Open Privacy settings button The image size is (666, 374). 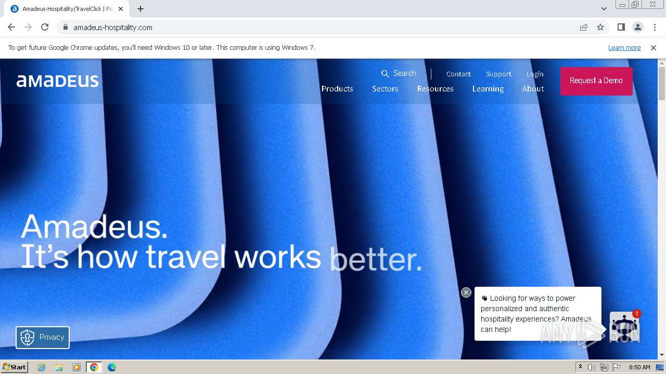pyautogui.click(x=43, y=337)
